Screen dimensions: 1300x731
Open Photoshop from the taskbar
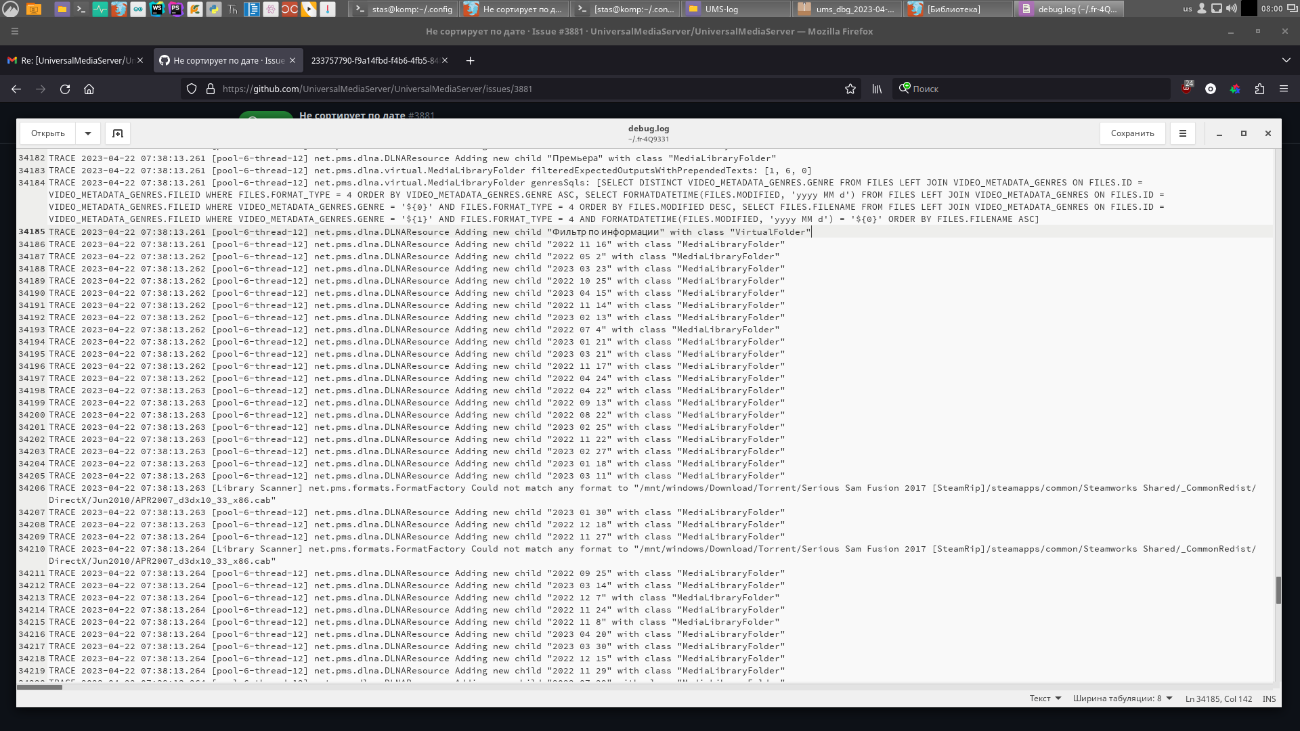point(176,9)
